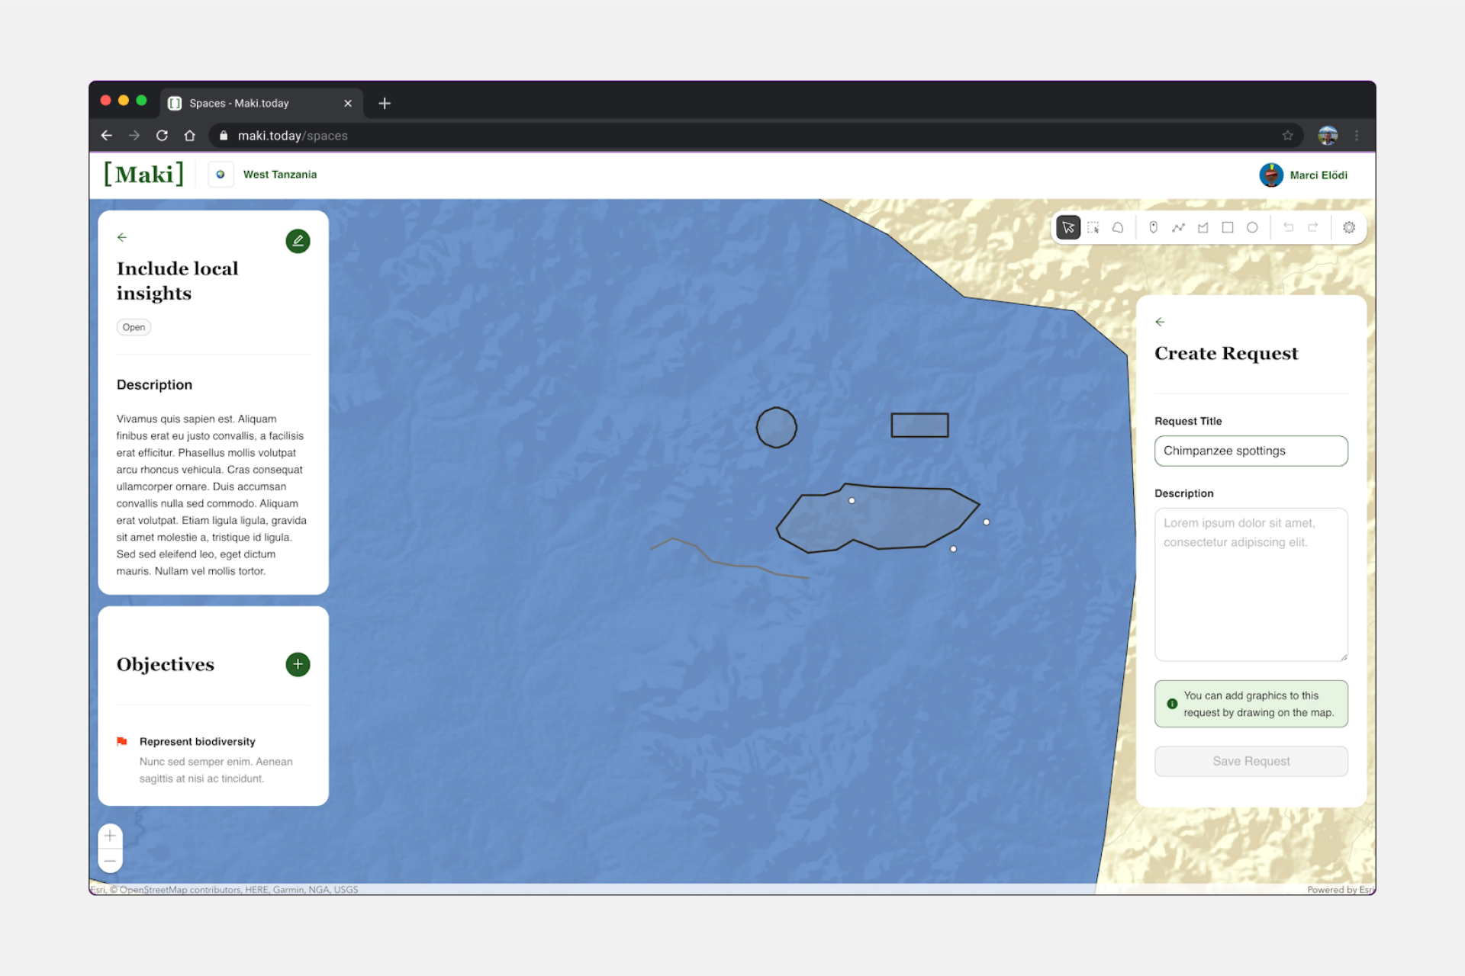Choose the rectangle selection tool
Image resolution: width=1465 pixels, height=976 pixels.
(1093, 227)
